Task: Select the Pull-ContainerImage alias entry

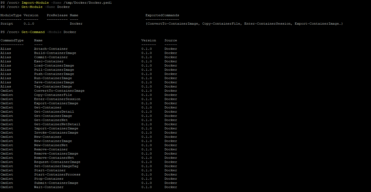Action: point(54,69)
